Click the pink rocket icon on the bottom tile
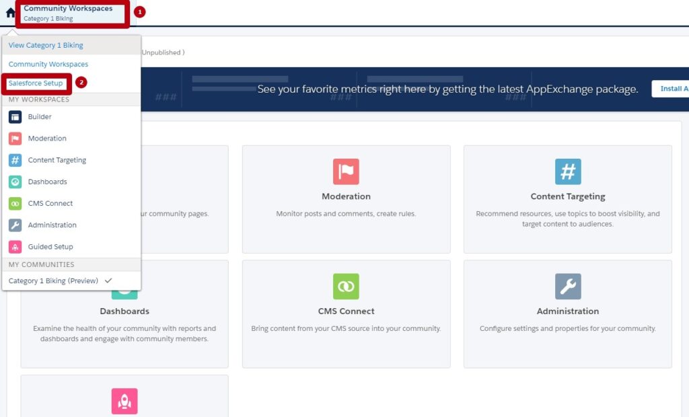 (124, 401)
